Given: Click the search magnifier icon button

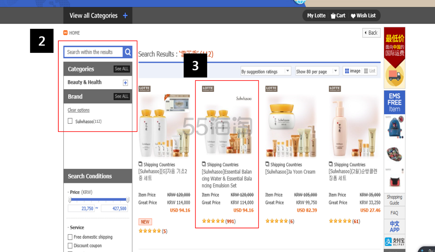Looking at the screenshot, I should pyautogui.click(x=128, y=52).
